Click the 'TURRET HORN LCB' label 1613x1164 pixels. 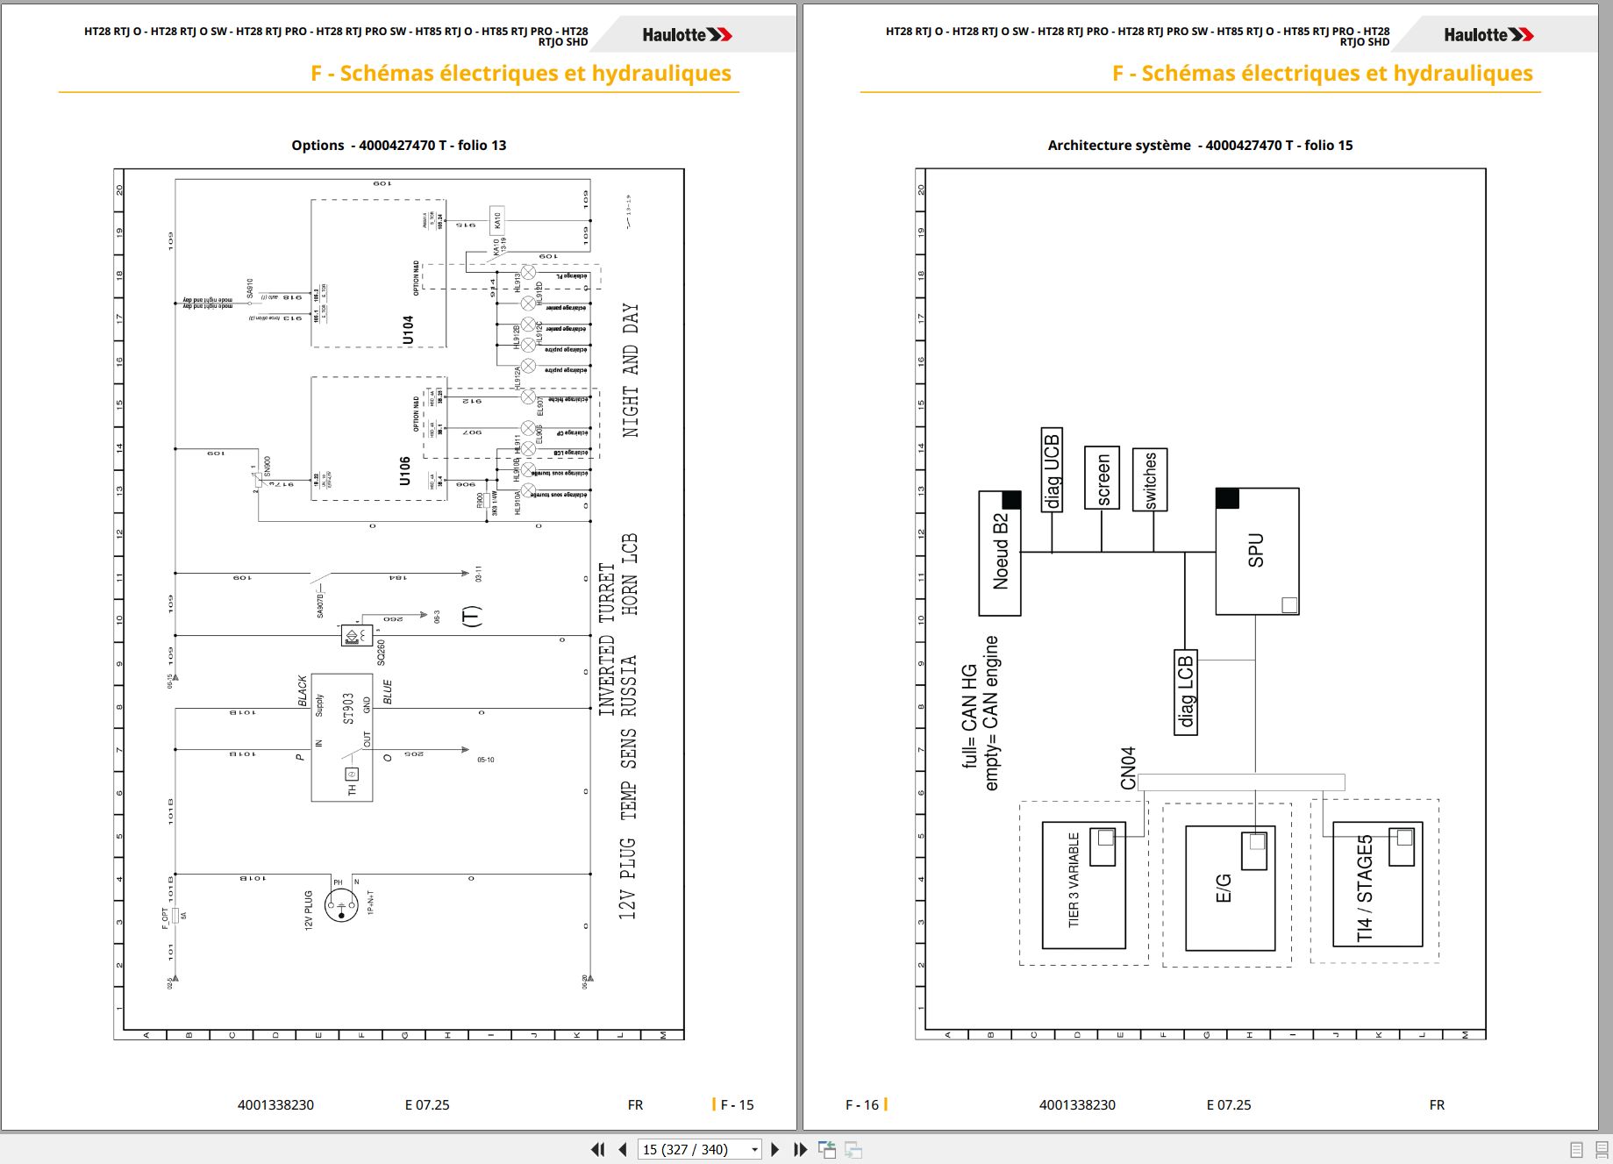tap(618, 577)
